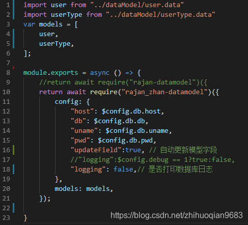The image size is (248, 225).
Task: Click the comment '是否打印数据库日志'
Action: pyautogui.click(x=180, y=170)
